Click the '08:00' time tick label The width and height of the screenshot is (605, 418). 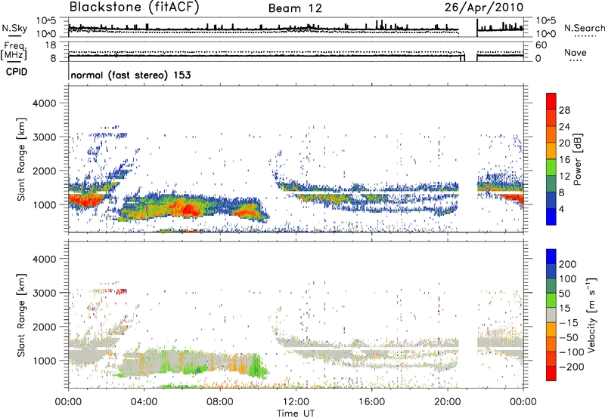click(220, 401)
